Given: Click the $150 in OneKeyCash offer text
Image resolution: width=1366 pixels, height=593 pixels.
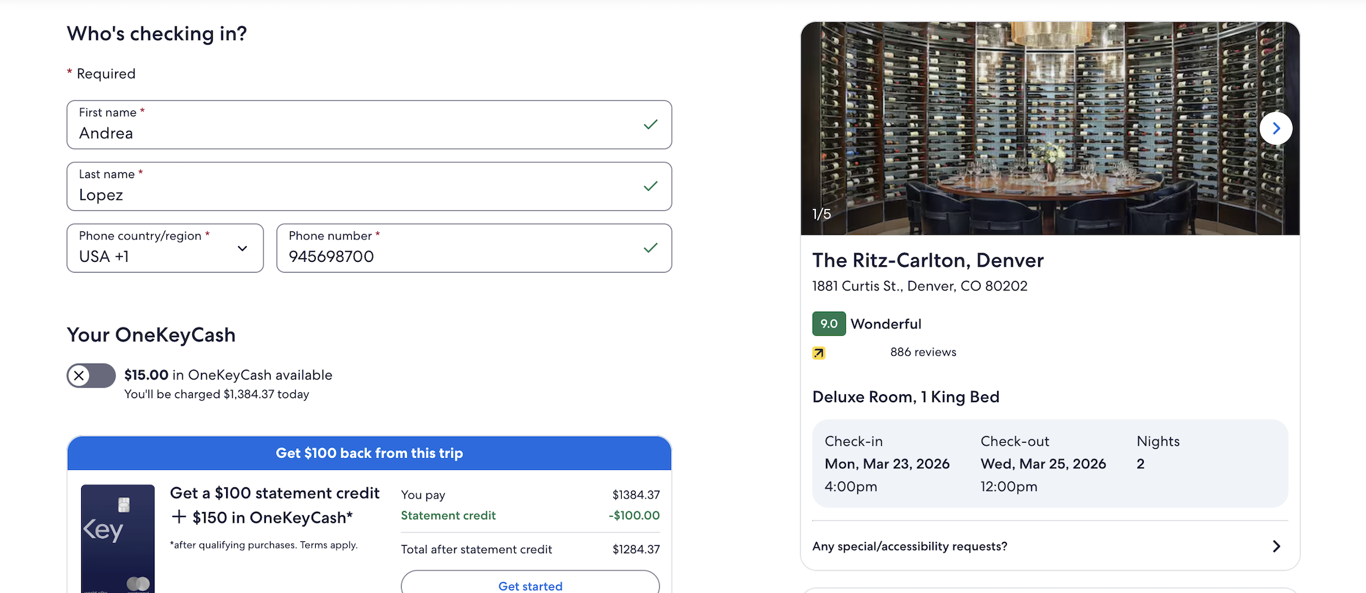Looking at the screenshot, I should (262, 518).
